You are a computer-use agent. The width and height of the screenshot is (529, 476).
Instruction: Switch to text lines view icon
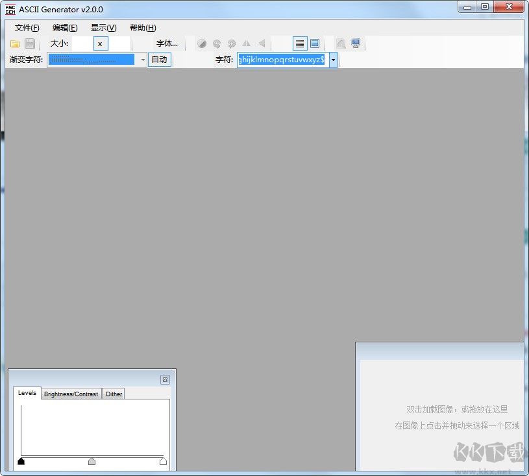coord(300,44)
